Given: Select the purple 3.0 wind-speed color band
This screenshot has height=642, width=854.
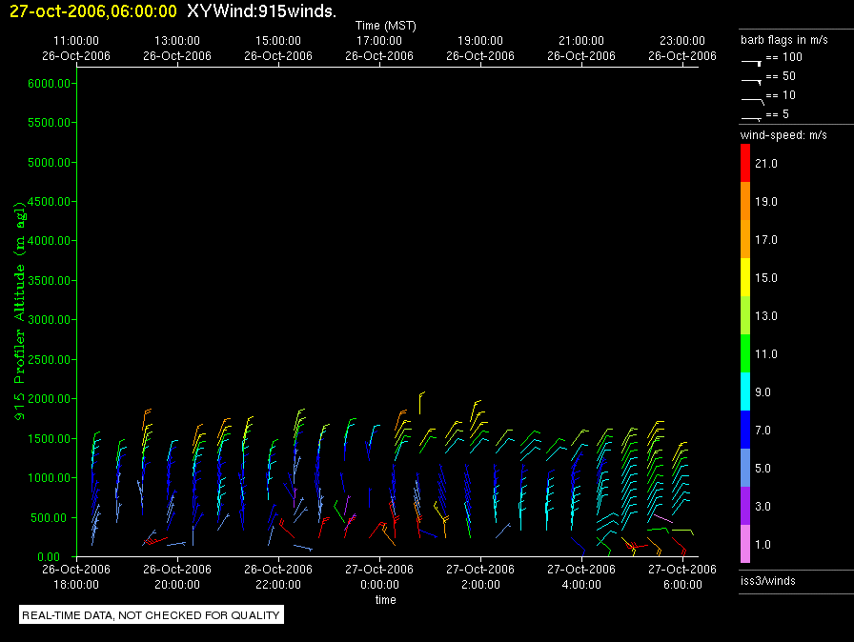Looking at the screenshot, I should pos(745,506).
